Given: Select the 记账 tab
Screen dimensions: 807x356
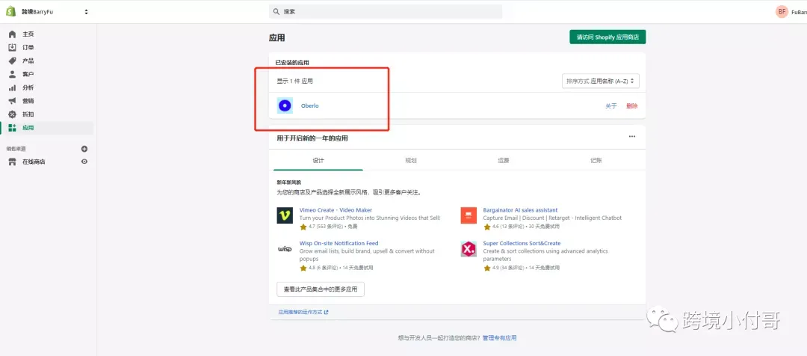Looking at the screenshot, I should click(x=596, y=160).
